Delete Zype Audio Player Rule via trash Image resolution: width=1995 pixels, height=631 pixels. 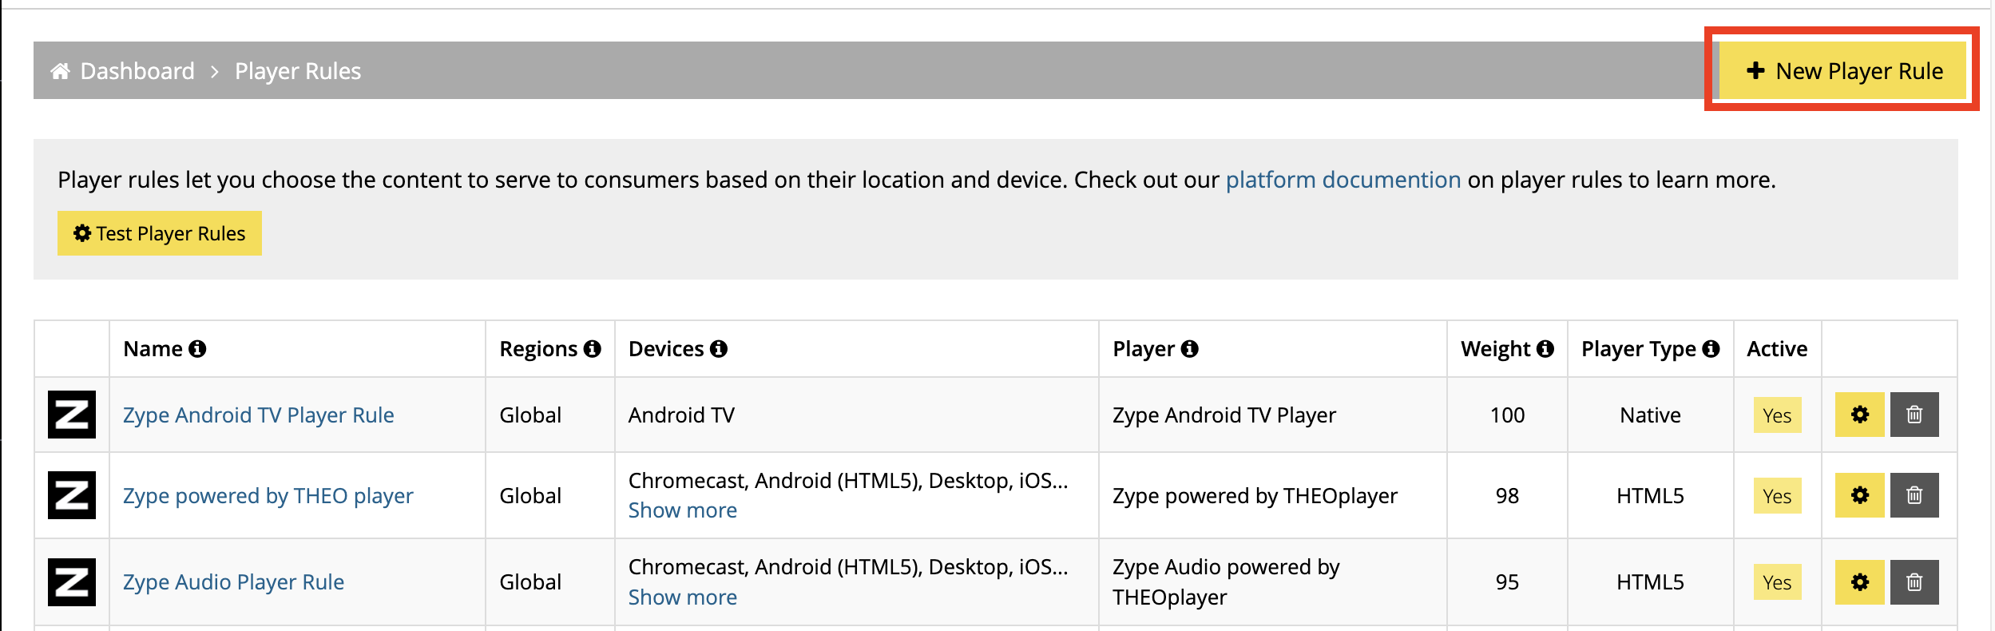1914,582
